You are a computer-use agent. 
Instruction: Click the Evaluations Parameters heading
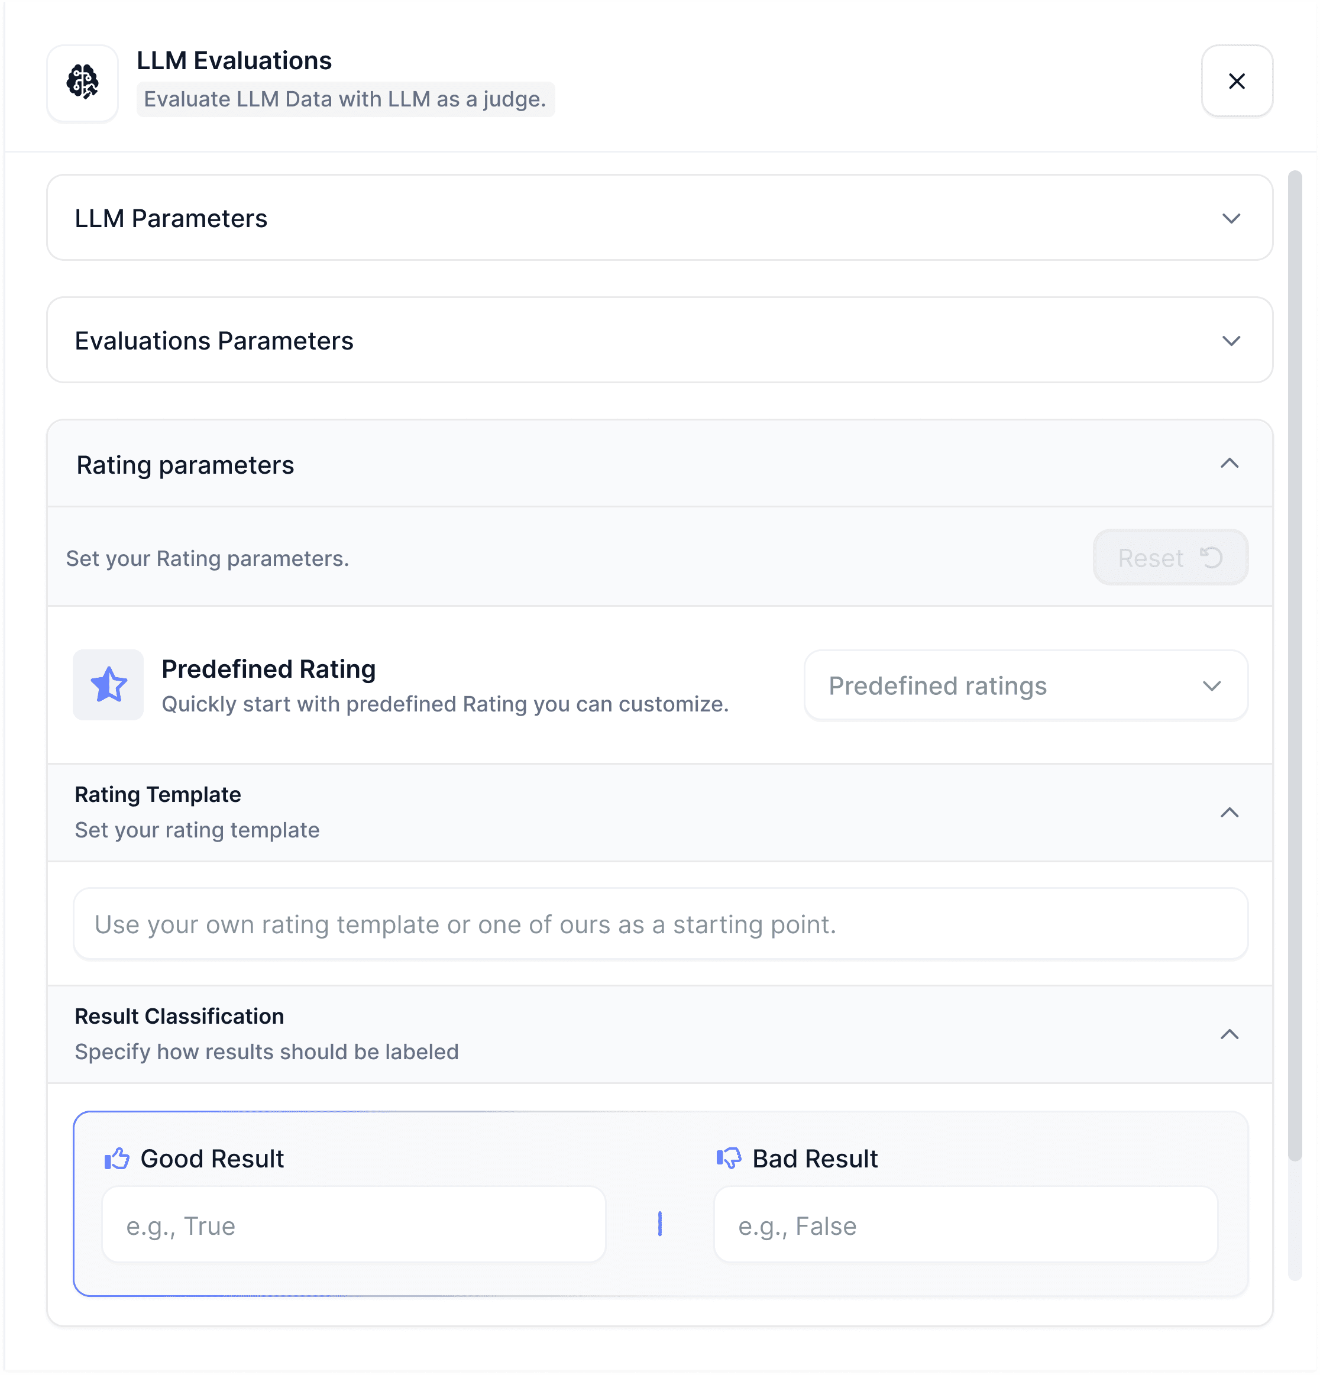(x=214, y=341)
